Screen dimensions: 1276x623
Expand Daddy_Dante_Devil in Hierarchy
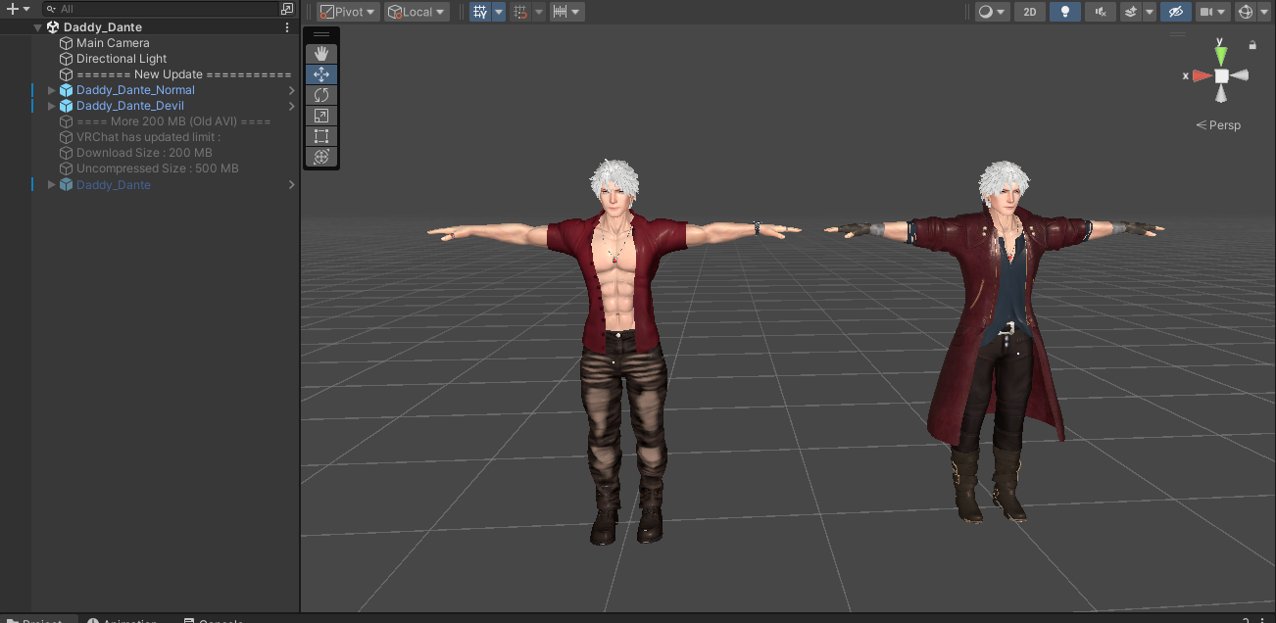click(x=52, y=106)
